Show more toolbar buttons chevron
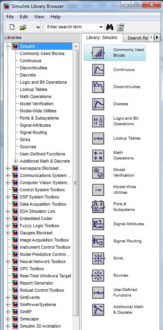163x330 pixels. coord(38,27)
